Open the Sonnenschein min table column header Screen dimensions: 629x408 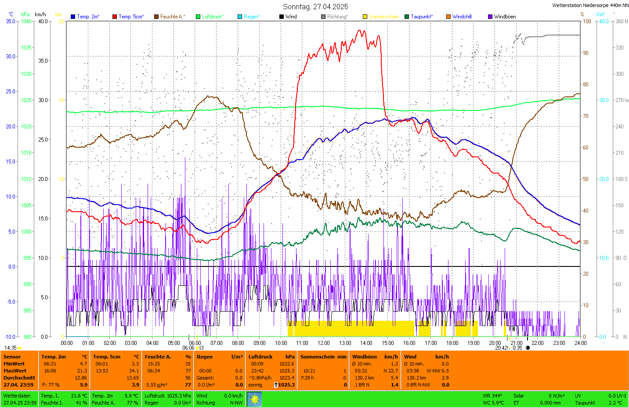click(323, 357)
